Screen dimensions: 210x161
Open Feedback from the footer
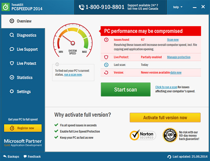click(x=32, y=157)
